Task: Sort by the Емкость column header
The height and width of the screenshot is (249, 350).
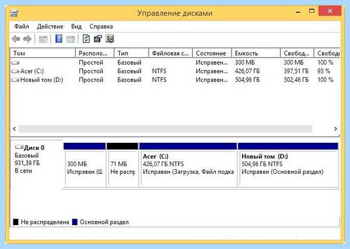Action: [256, 53]
